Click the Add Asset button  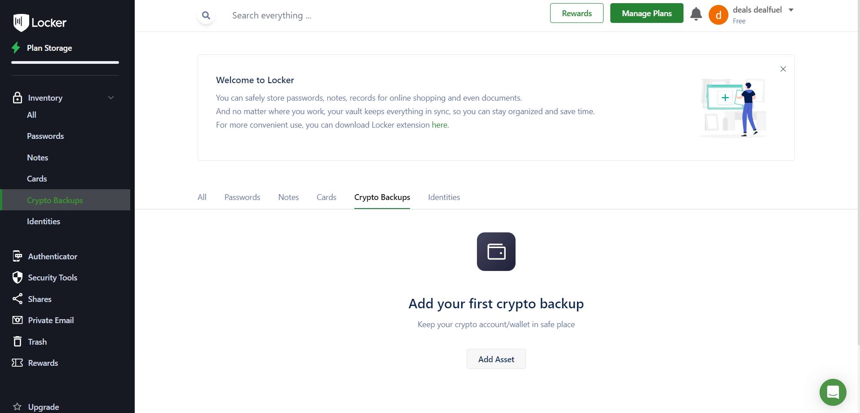496,359
